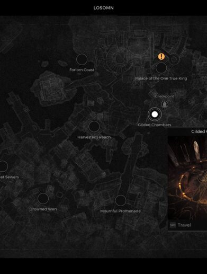Viewport: 207px width, 274px height.
Task: Click the Travel button in the location panel
Action: coord(184,225)
